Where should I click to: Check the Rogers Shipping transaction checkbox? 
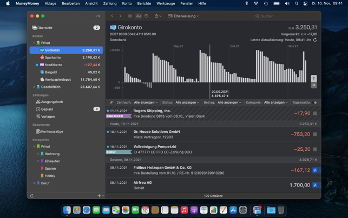(314, 113)
